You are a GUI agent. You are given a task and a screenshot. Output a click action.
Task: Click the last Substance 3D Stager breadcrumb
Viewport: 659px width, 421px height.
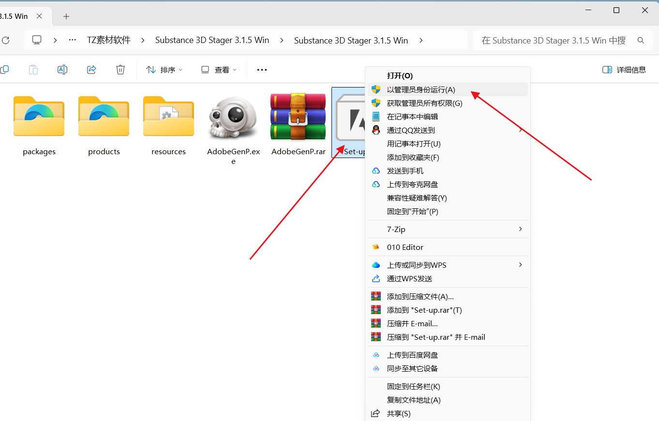[351, 40]
